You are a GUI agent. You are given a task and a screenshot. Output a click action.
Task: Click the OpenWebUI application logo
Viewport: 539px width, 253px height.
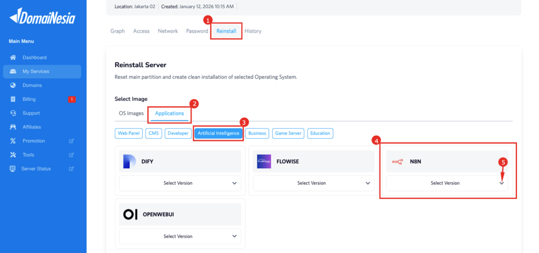pos(131,215)
